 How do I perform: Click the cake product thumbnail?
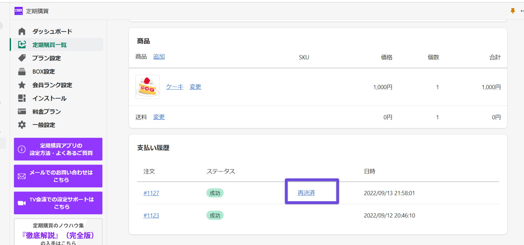pyautogui.click(x=147, y=87)
